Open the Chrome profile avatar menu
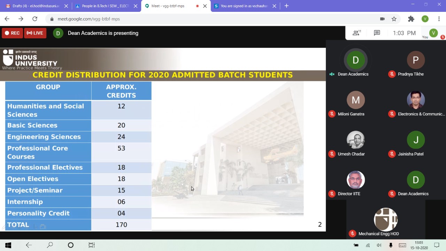The image size is (446, 251). click(425, 19)
